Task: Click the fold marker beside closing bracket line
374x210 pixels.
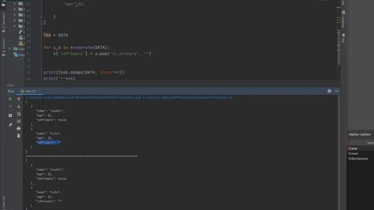Action: (x=42, y=23)
